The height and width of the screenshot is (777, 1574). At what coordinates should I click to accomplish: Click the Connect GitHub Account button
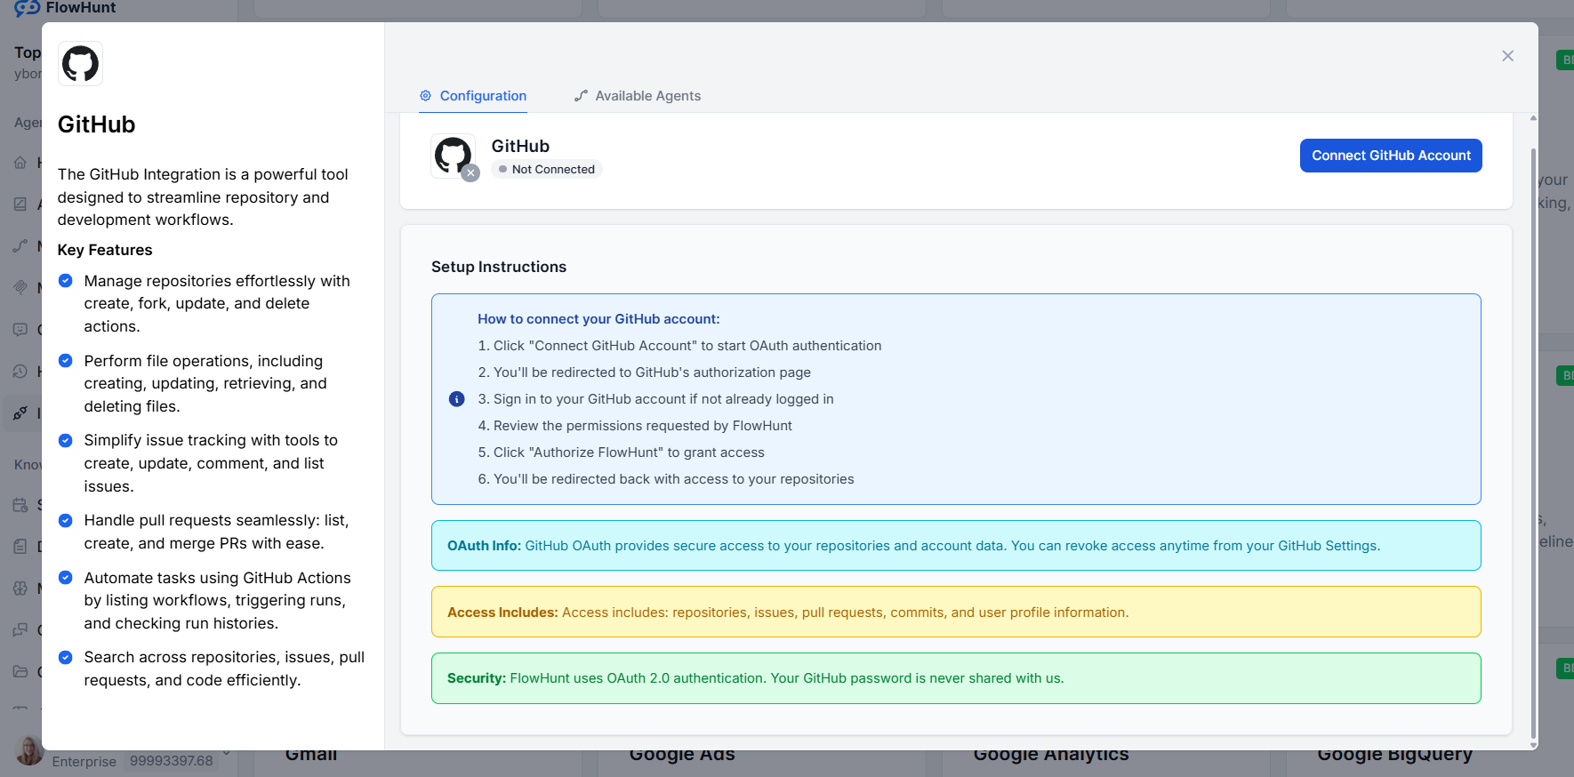(1391, 156)
